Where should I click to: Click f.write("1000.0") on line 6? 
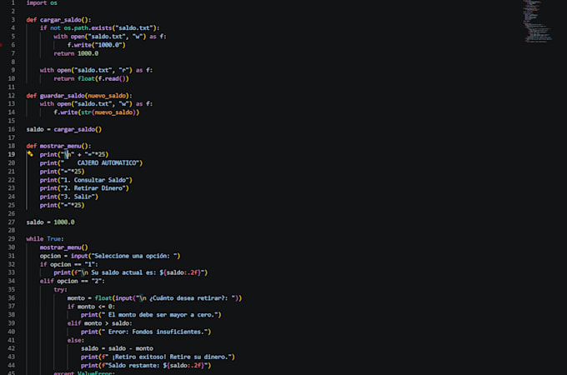point(96,45)
